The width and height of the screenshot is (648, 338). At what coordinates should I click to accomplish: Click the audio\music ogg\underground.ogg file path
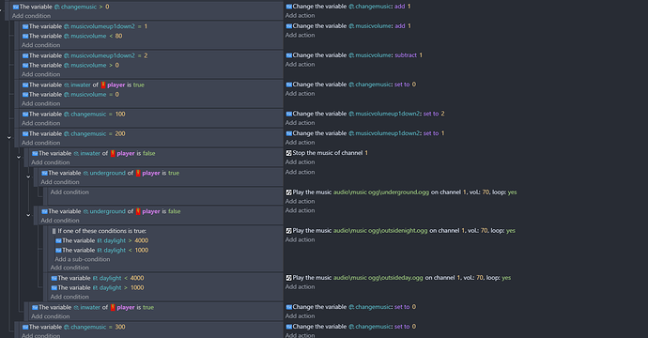(381, 192)
